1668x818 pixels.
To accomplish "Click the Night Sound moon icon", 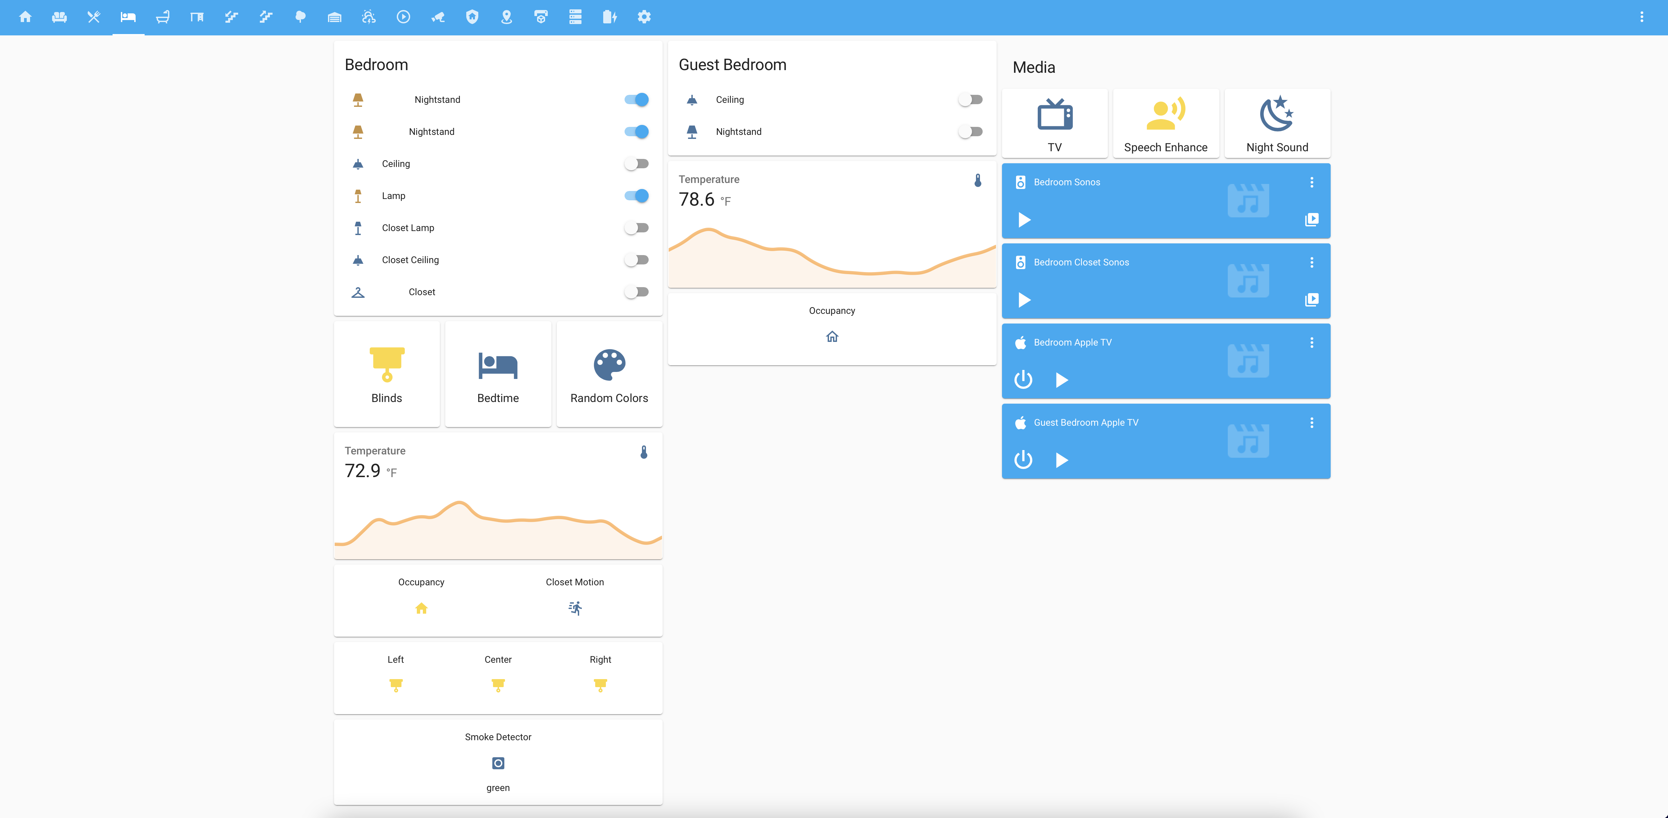I will click(1276, 114).
